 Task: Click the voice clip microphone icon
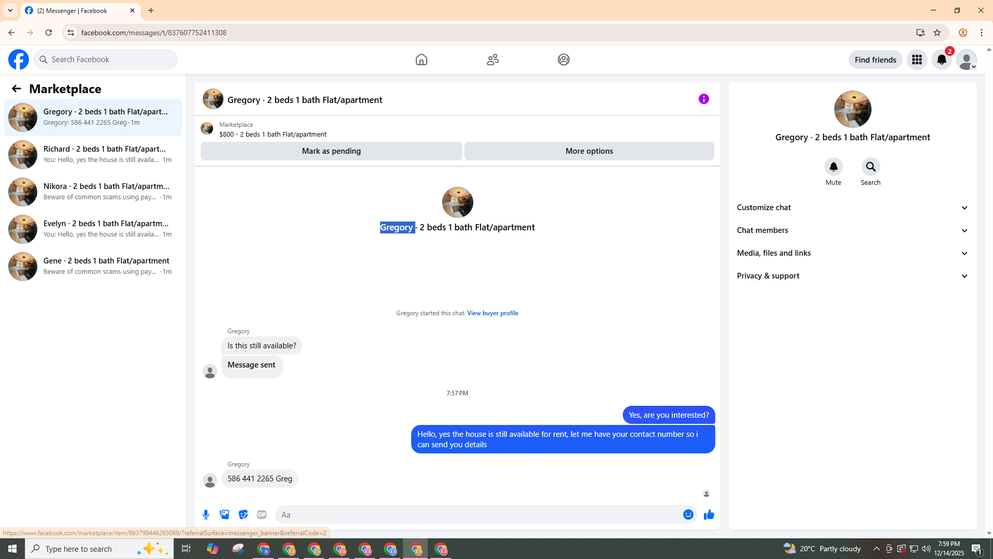(x=206, y=514)
